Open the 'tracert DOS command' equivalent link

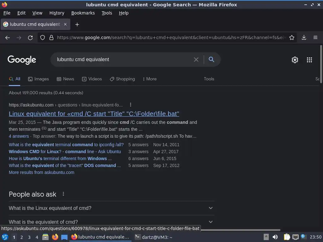(x=65, y=165)
